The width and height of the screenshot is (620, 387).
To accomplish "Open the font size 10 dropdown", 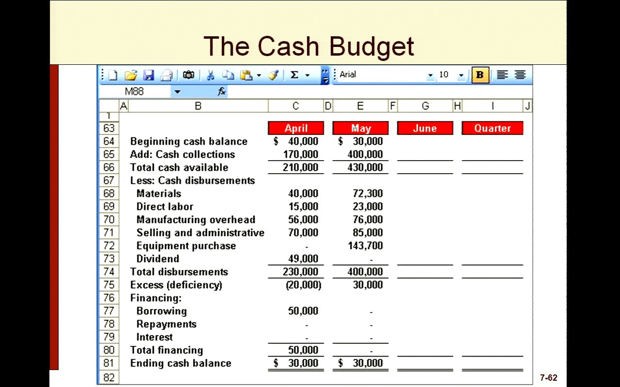I will [461, 75].
